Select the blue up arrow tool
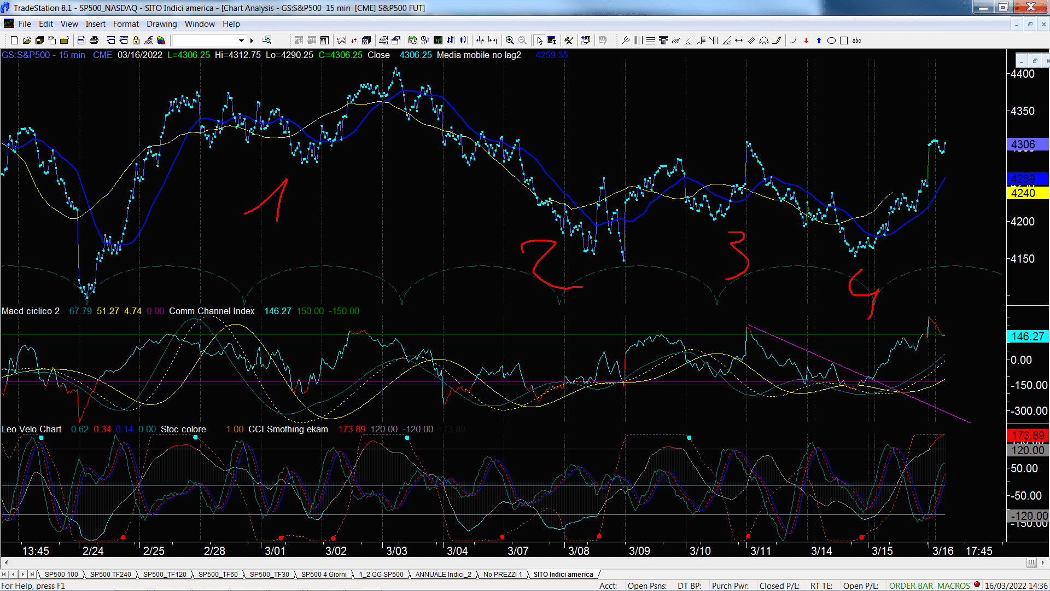The image size is (1050, 591). coord(819,40)
